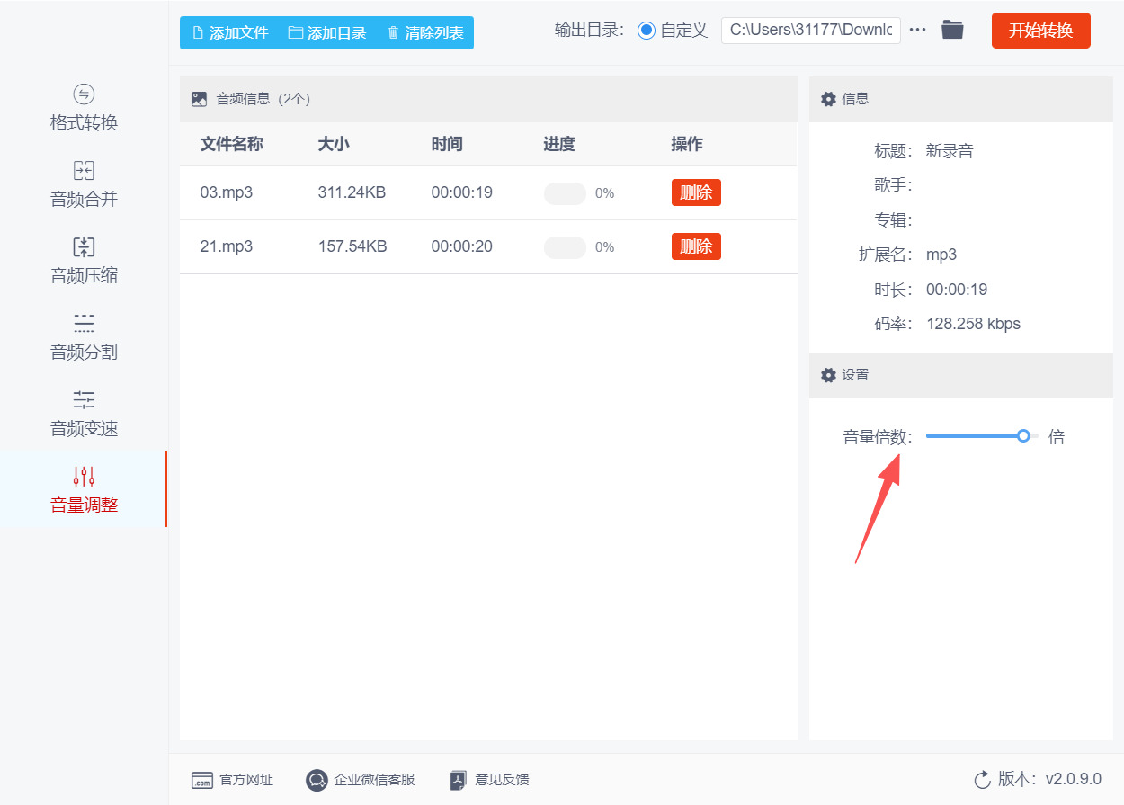Screen dimensions: 1124x805
Task: Click the 音频信息 panel image icon
Action: [x=200, y=99]
